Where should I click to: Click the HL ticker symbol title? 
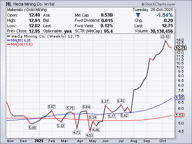(x=9, y=4)
